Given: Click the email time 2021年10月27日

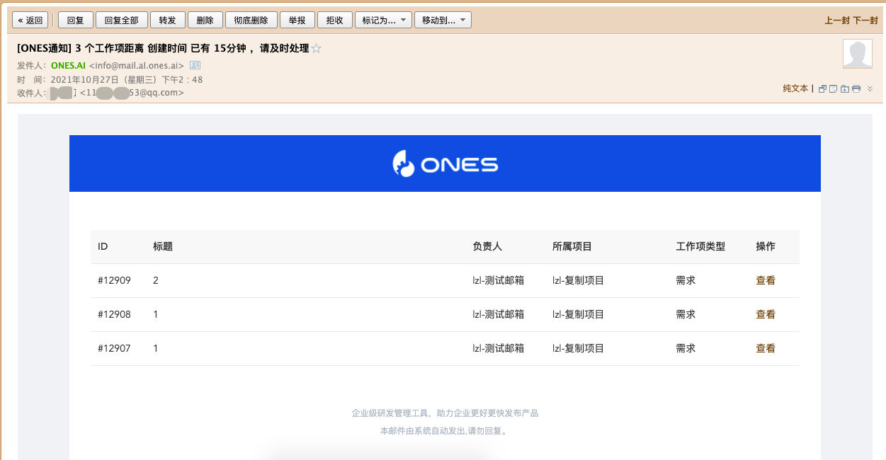Looking at the screenshot, I should pyautogui.click(x=127, y=79).
